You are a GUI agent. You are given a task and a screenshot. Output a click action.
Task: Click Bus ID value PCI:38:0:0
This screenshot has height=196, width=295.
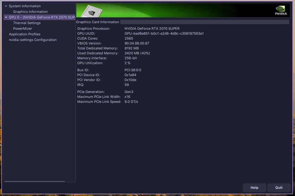[133, 70]
